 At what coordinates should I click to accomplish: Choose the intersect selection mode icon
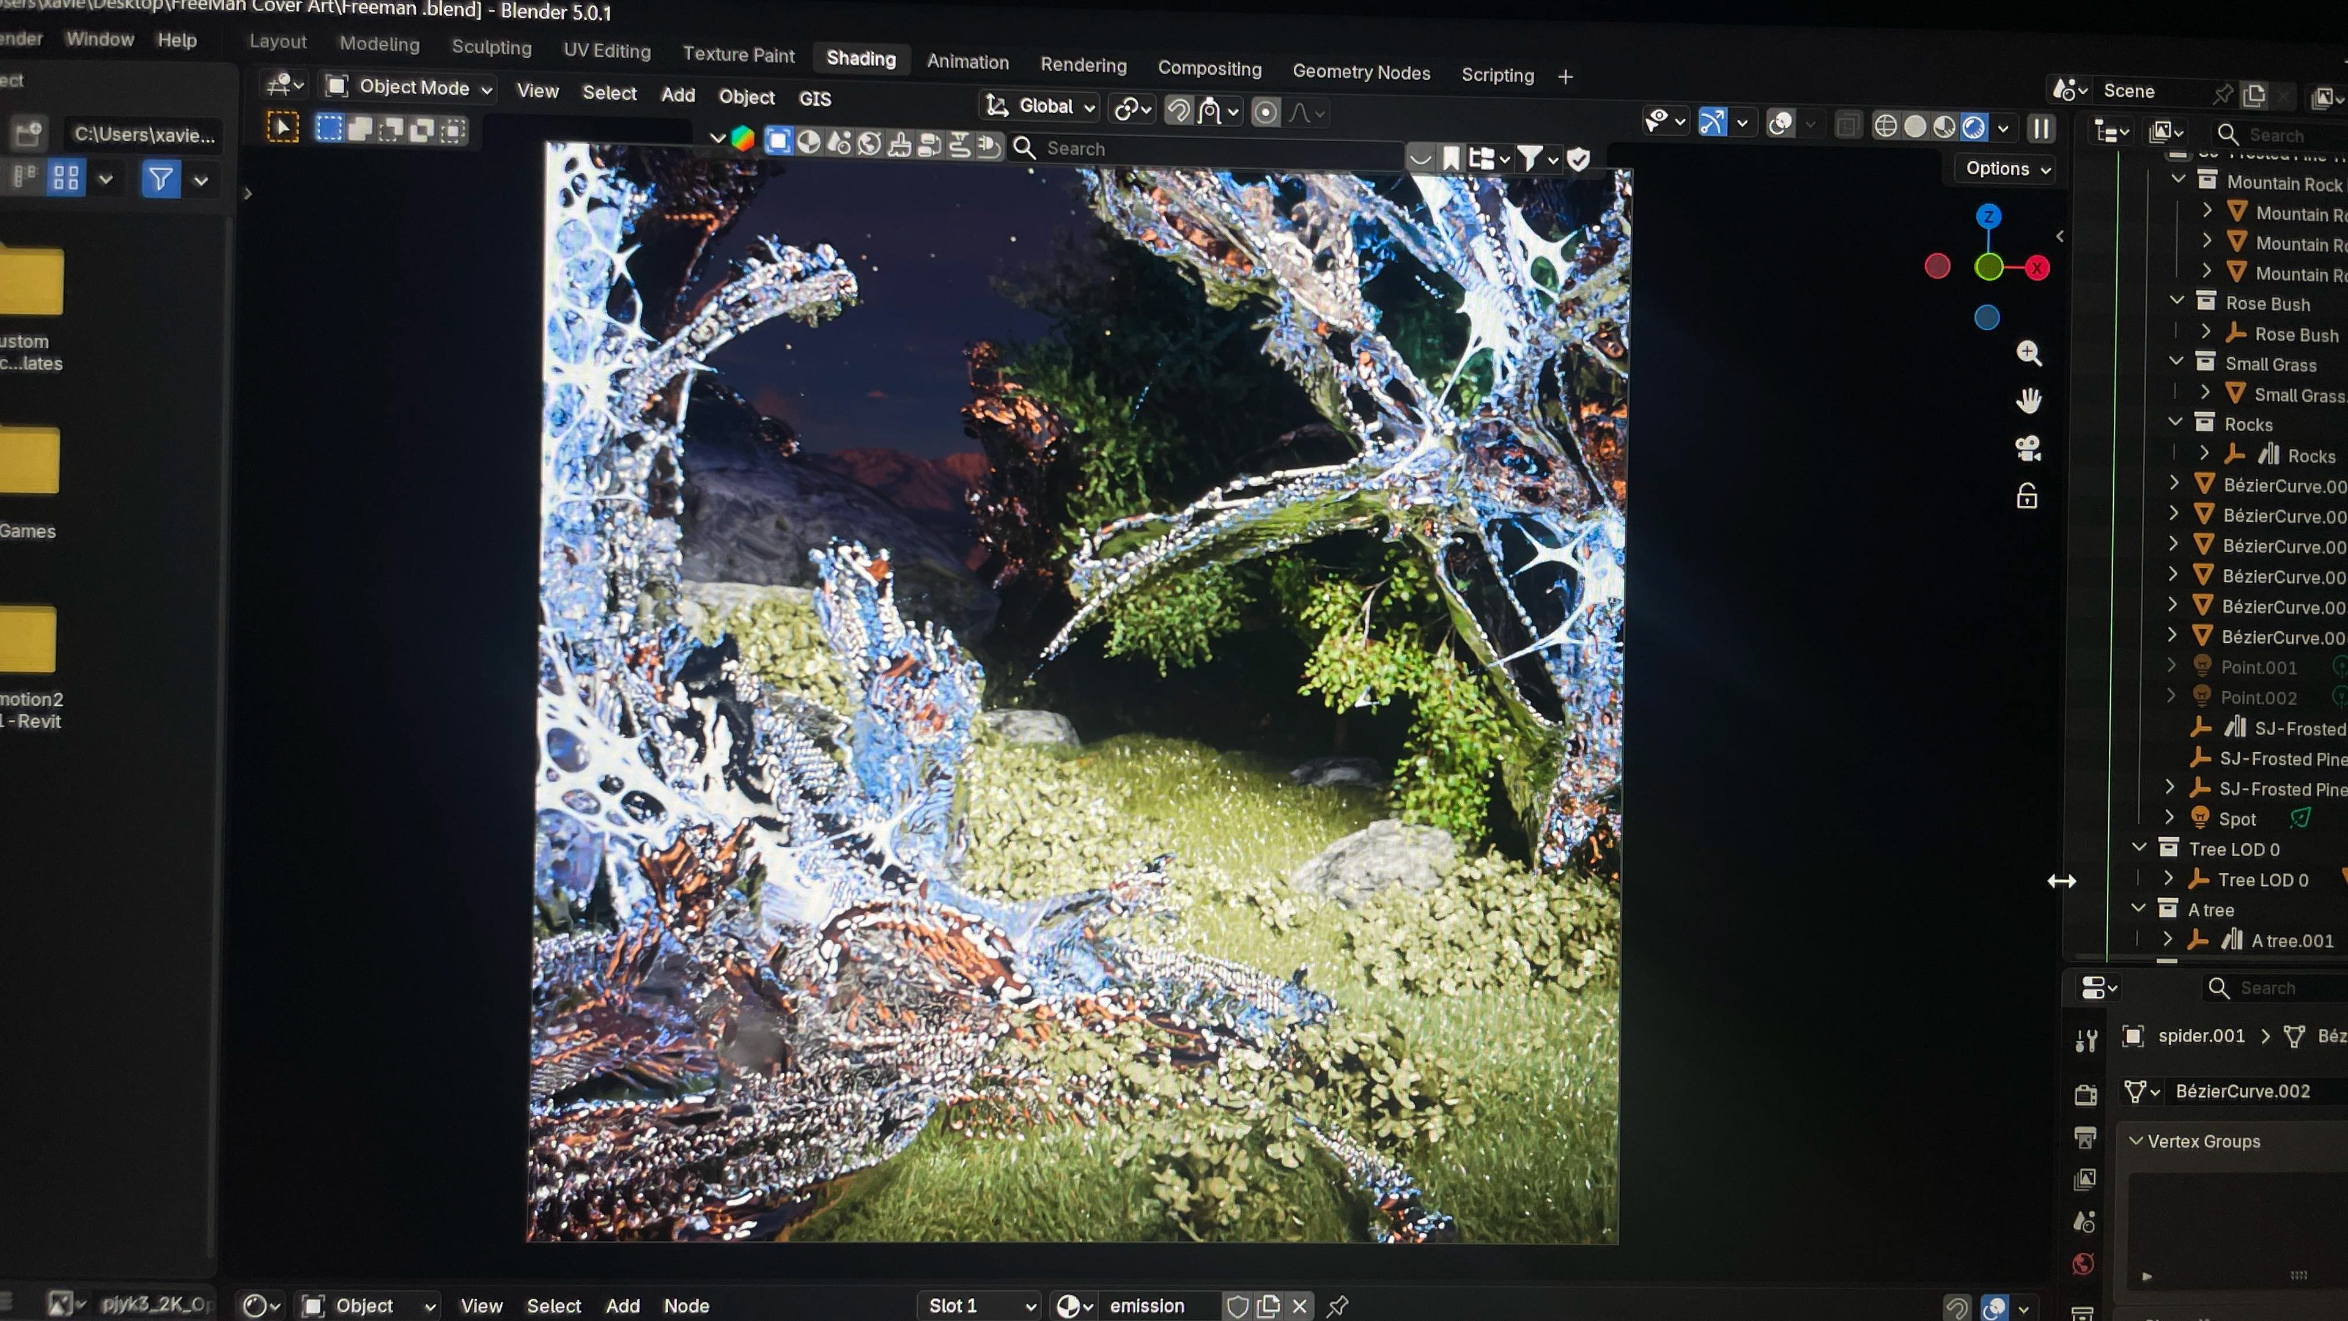(453, 131)
